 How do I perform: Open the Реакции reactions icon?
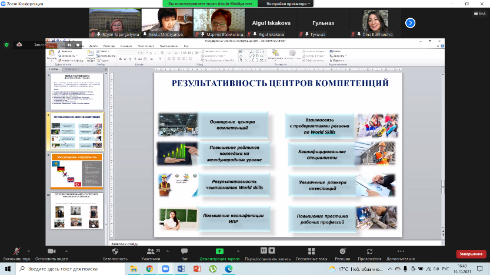pyautogui.click(x=342, y=251)
